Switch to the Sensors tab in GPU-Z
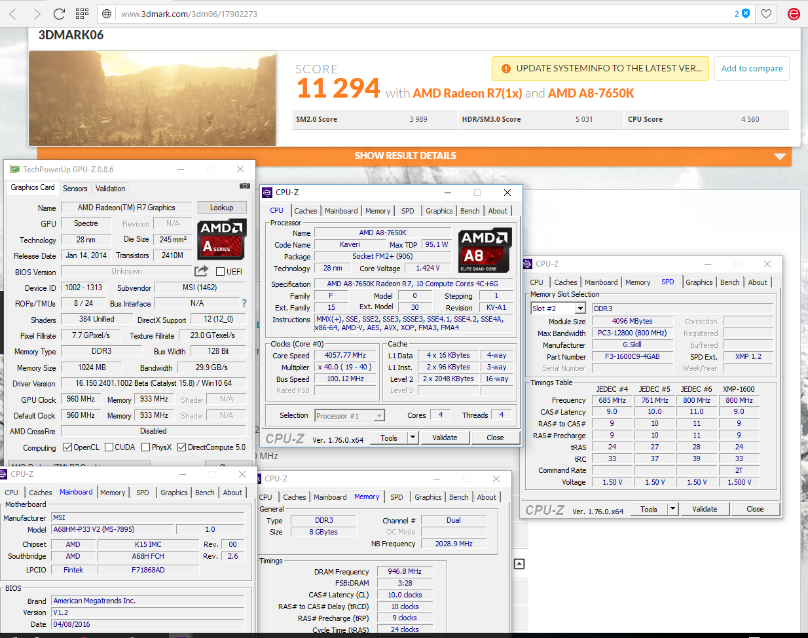The image size is (808, 638). [75, 189]
